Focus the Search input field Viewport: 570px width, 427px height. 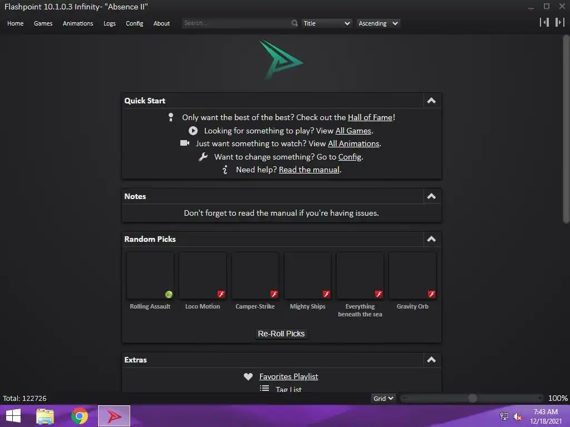tap(235, 23)
